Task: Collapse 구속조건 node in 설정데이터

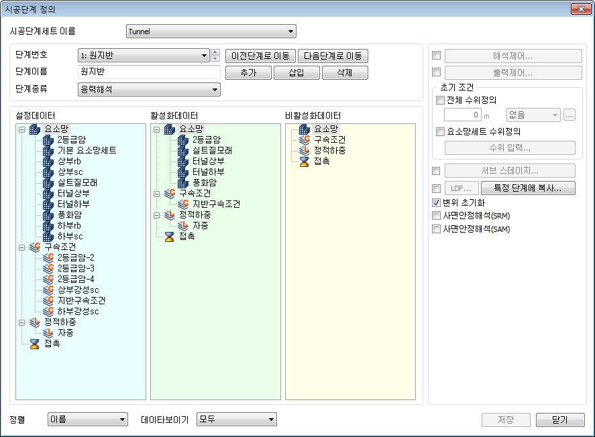Action: [21, 247]
